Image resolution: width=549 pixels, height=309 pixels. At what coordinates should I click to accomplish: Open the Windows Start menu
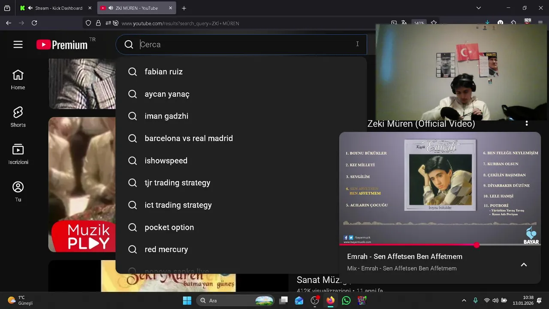pos(187,300)
